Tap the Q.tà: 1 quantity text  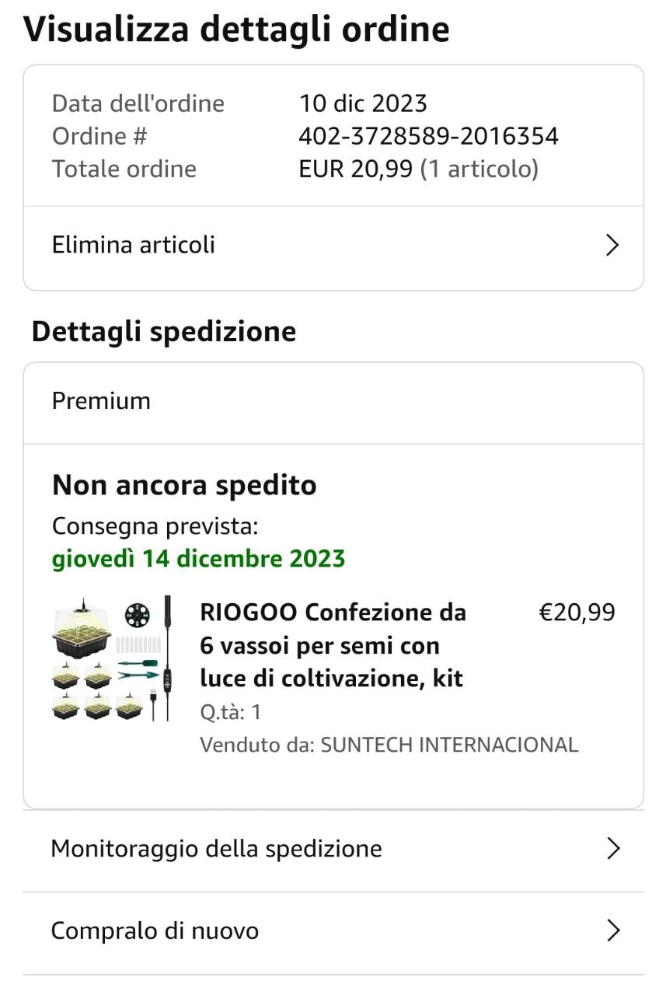[231, 712]
